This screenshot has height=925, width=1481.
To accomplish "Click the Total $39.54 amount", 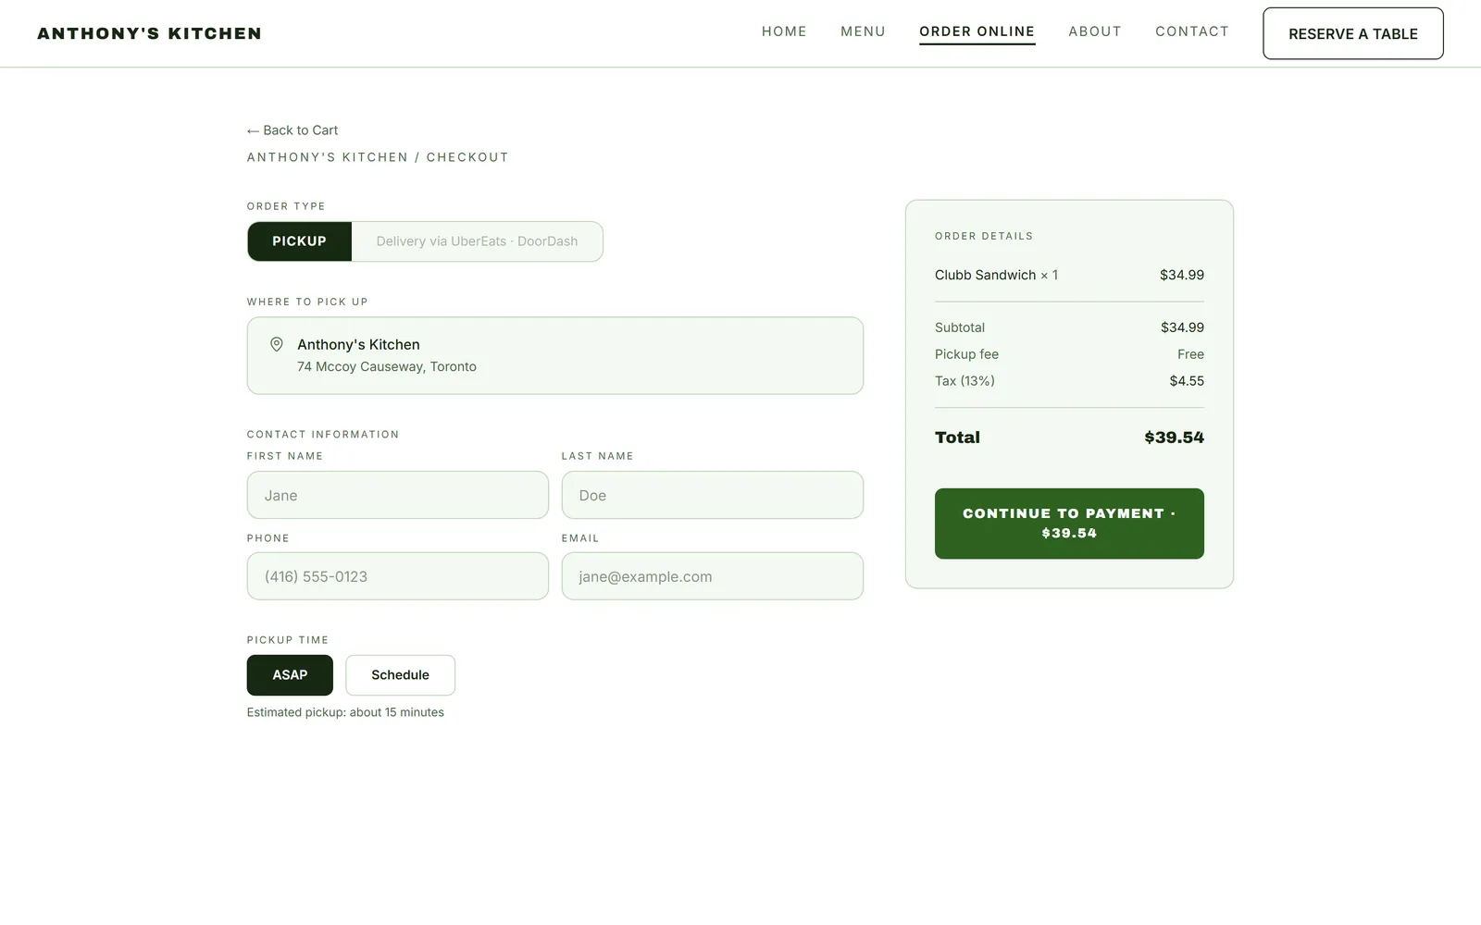I will click(1174, 438).
